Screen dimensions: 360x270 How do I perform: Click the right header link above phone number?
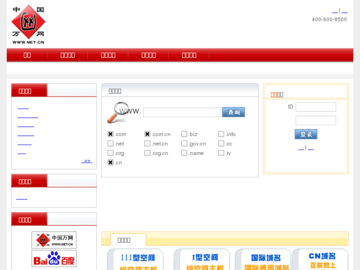pos(344,11)
